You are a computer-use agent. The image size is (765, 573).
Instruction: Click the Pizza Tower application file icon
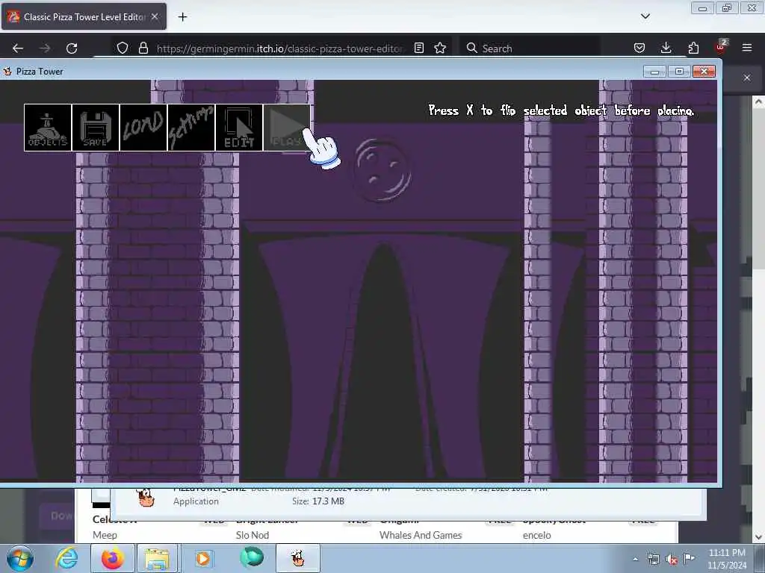146,498
